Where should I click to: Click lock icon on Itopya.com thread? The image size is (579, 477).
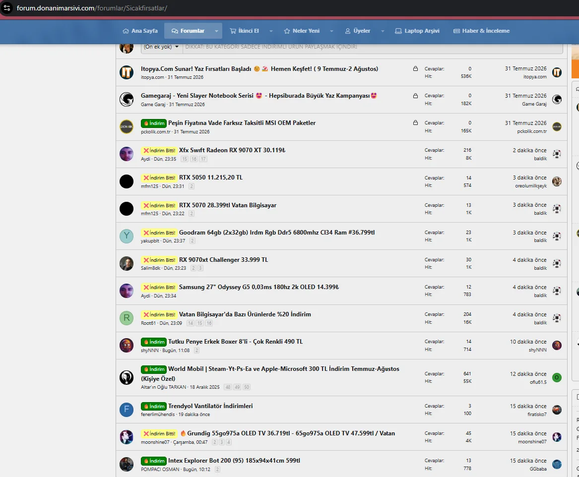click(x=415, y=68)
